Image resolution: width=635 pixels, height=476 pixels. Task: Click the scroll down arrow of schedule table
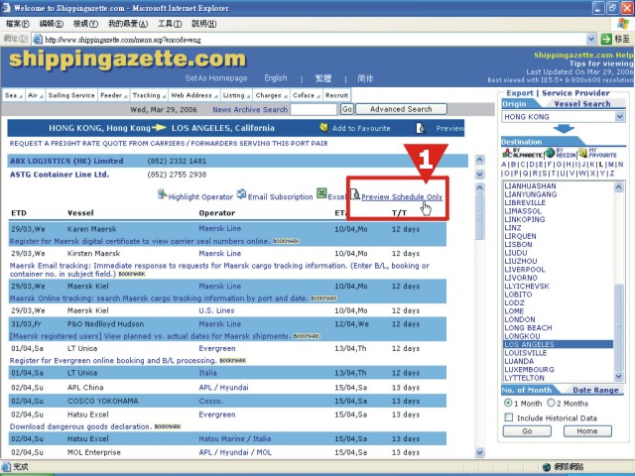point(480,452)
